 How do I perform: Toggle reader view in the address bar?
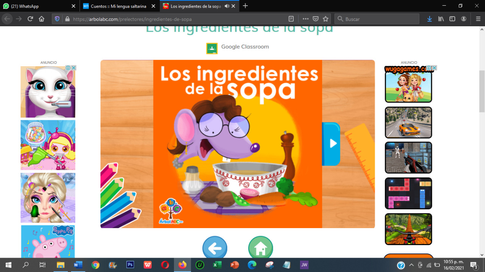[291, 19]
